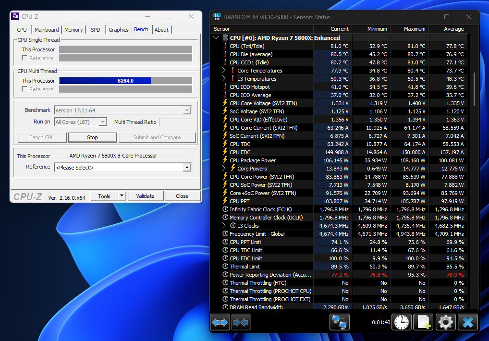Screen dimensions: 489x341
Task: Reset the sensor timer clock icon
Action: coord(402,322)
